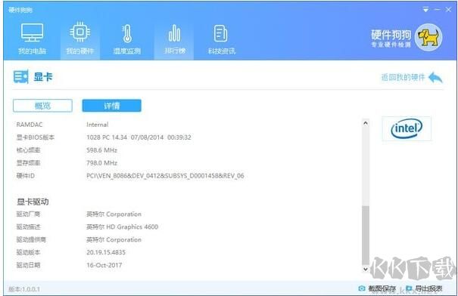The height and width of the screenshot is (296, 458).
Task: Select the driver version 20.19.15.4835
Action: point(106,252)
